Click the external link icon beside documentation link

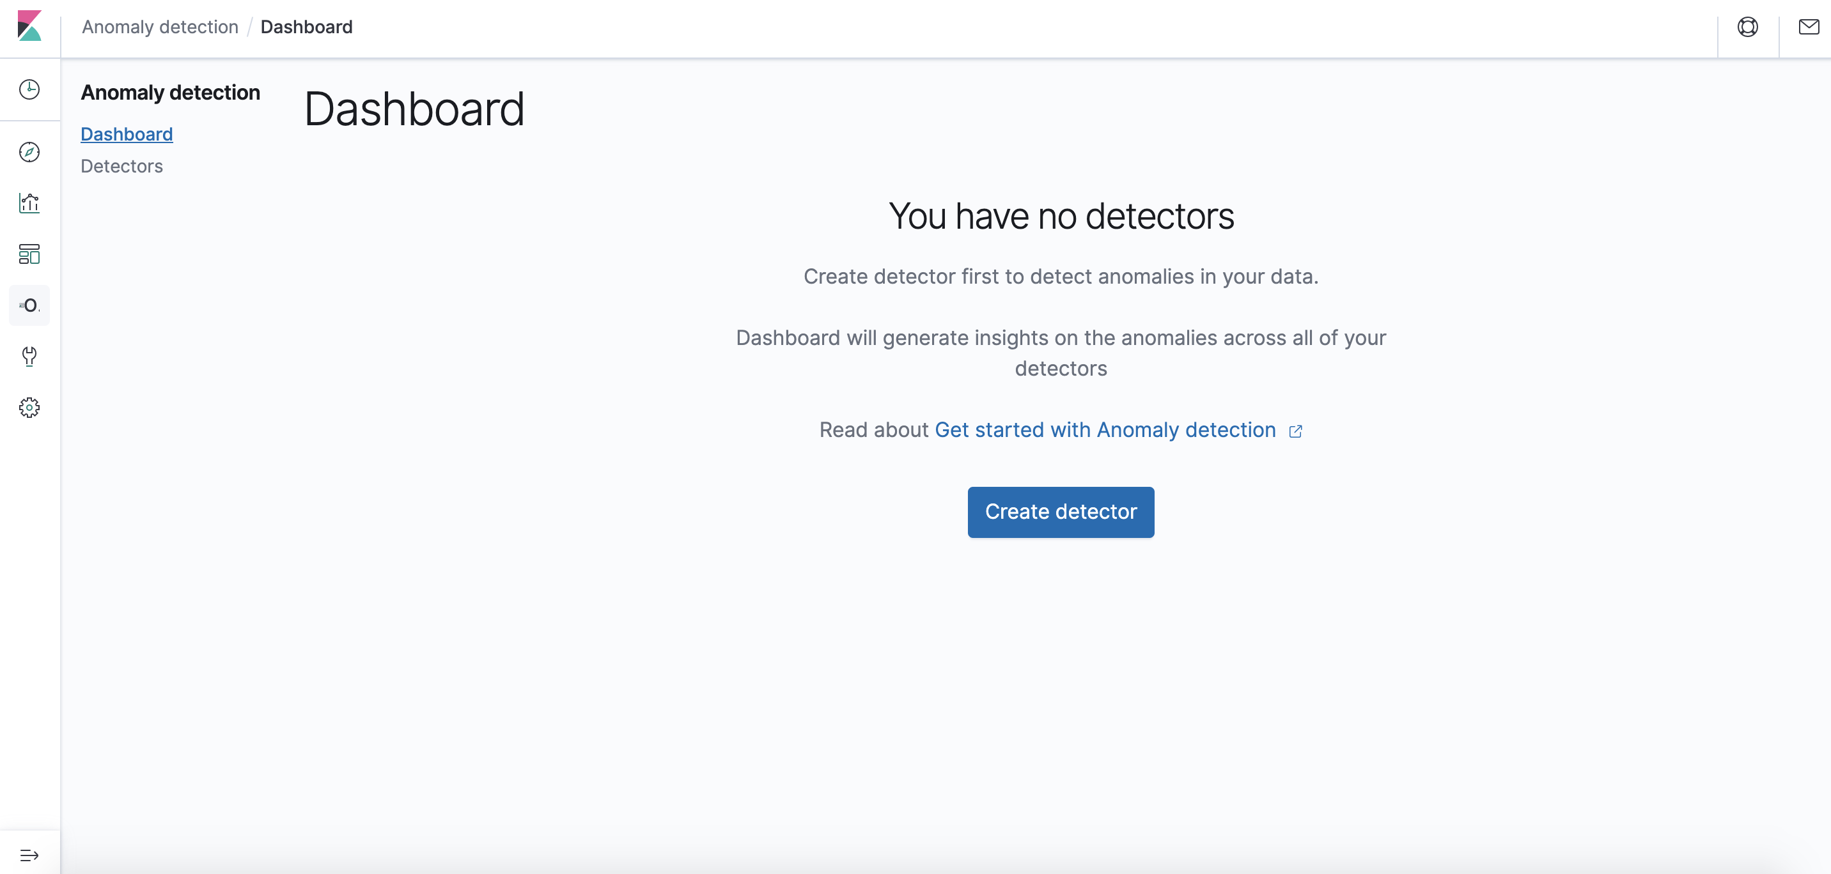(x=1296, y=431)
